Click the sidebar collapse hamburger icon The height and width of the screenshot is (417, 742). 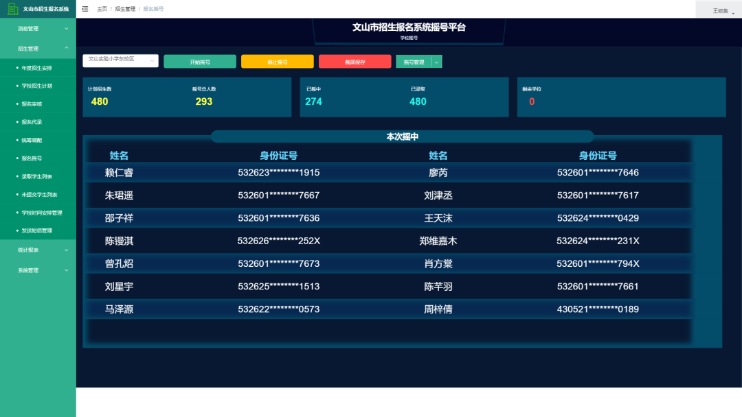[85, 9]
